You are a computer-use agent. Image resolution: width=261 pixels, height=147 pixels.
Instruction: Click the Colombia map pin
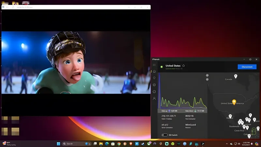pos(249,136)
